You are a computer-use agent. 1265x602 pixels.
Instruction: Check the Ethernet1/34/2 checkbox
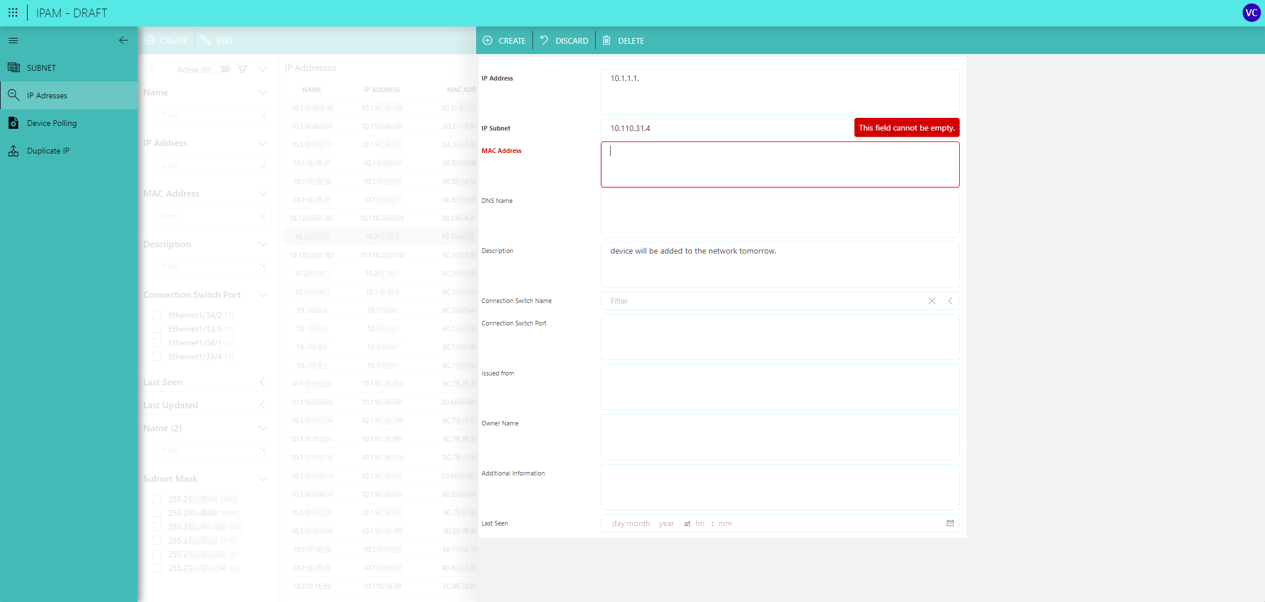[157, 315]
